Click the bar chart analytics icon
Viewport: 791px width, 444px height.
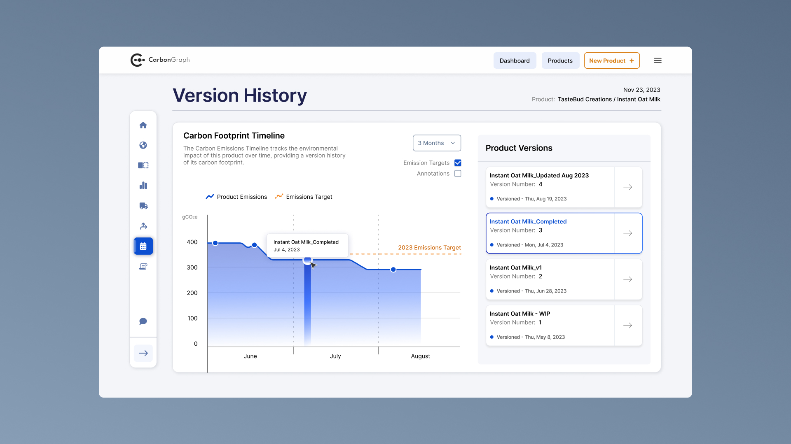[x=143, y=185]
